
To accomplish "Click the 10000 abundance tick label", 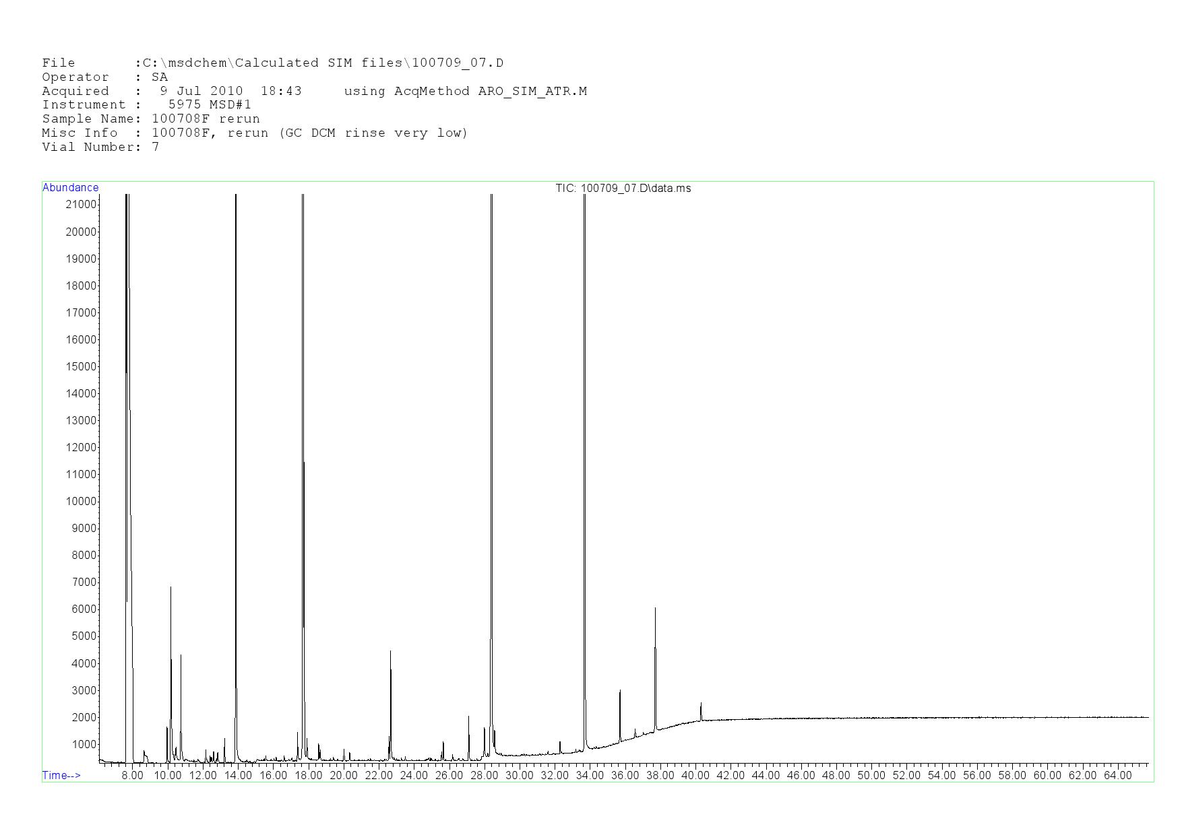I will click(80, 502).
